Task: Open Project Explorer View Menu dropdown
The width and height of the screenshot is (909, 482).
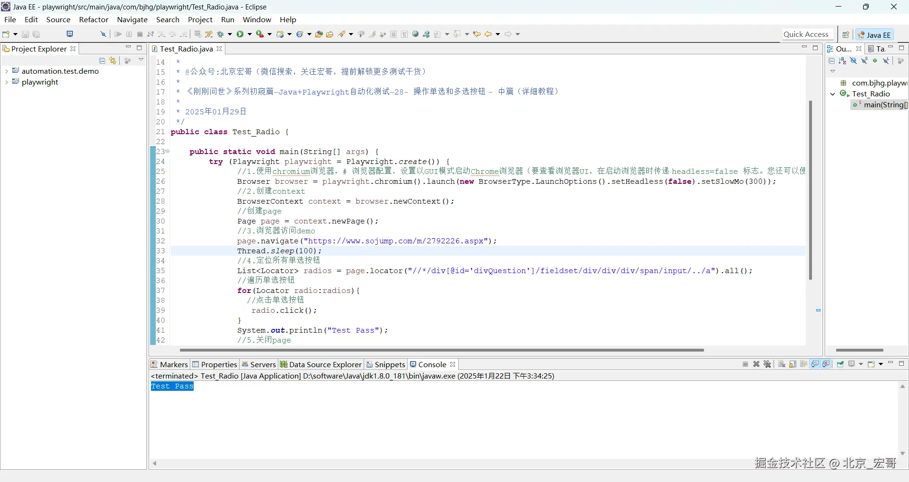Action: [x=141, y=60]
